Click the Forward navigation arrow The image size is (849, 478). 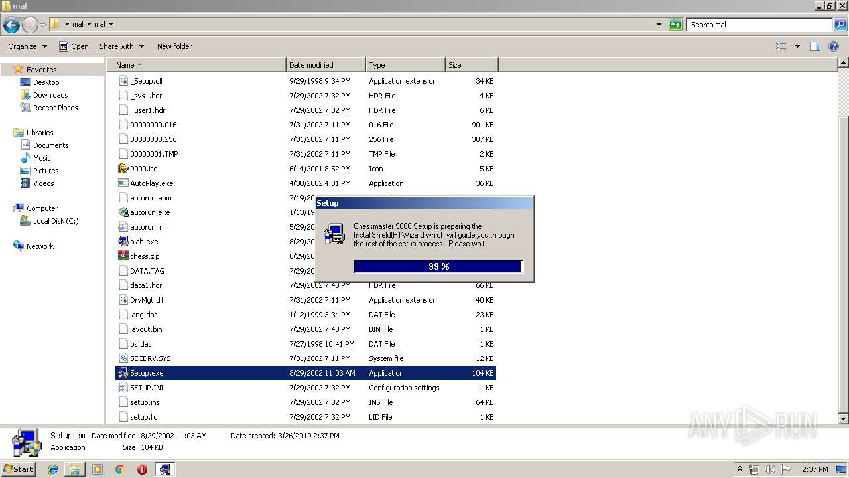point(30,25)
